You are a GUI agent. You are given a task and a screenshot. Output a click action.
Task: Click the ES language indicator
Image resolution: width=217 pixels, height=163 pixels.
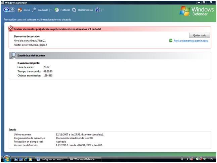[182, 159]
